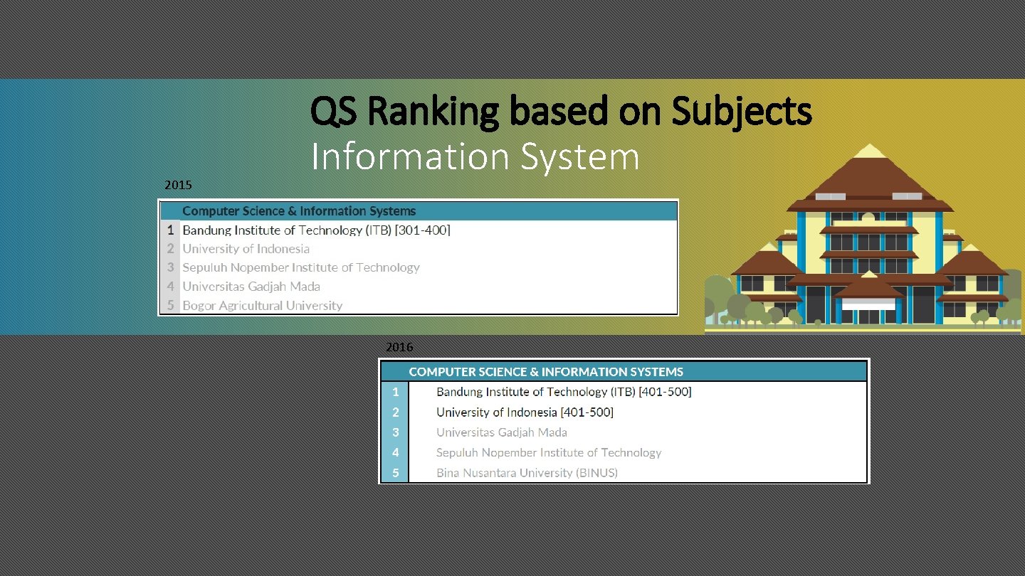Select Universitas Gadjah Mada in the 2016 table
1025x576 pixels.
pos(624,432)
